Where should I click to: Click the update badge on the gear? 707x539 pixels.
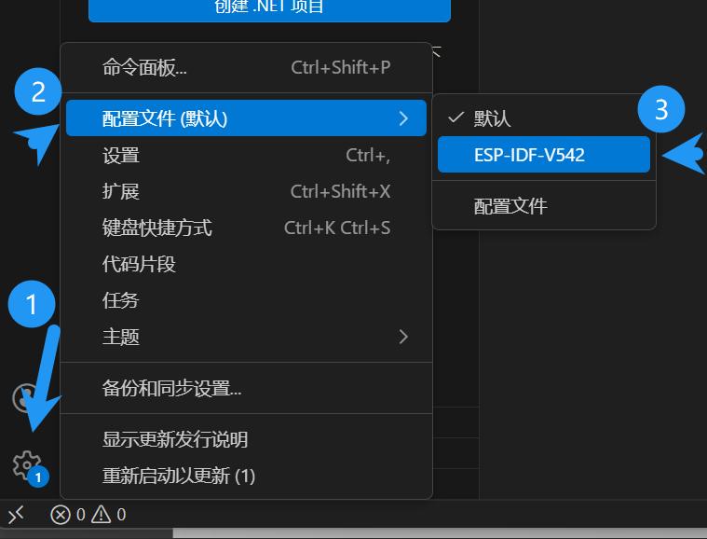click(x=38, y=477)
